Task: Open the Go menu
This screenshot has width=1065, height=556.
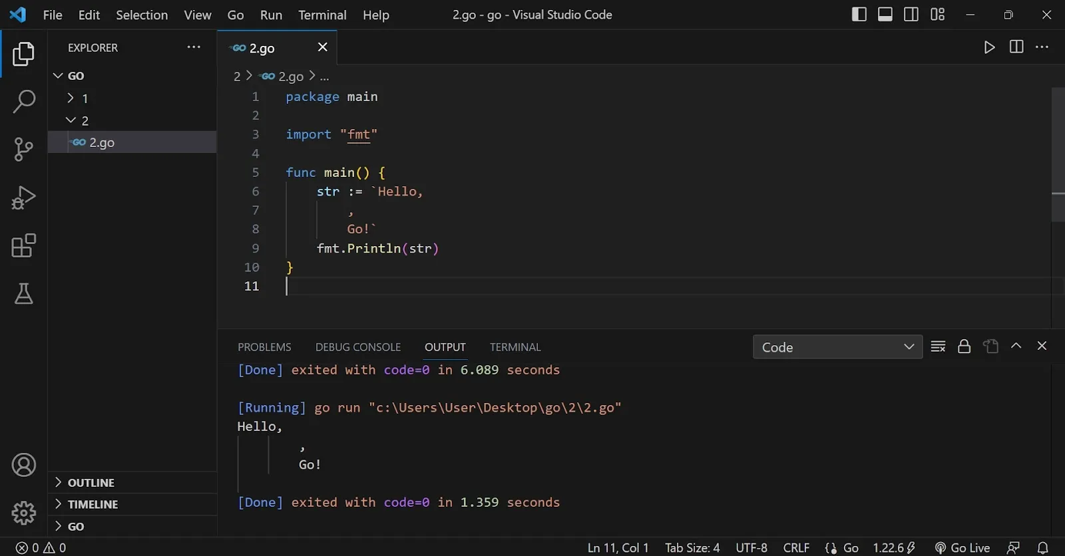Action: [236, 15]
